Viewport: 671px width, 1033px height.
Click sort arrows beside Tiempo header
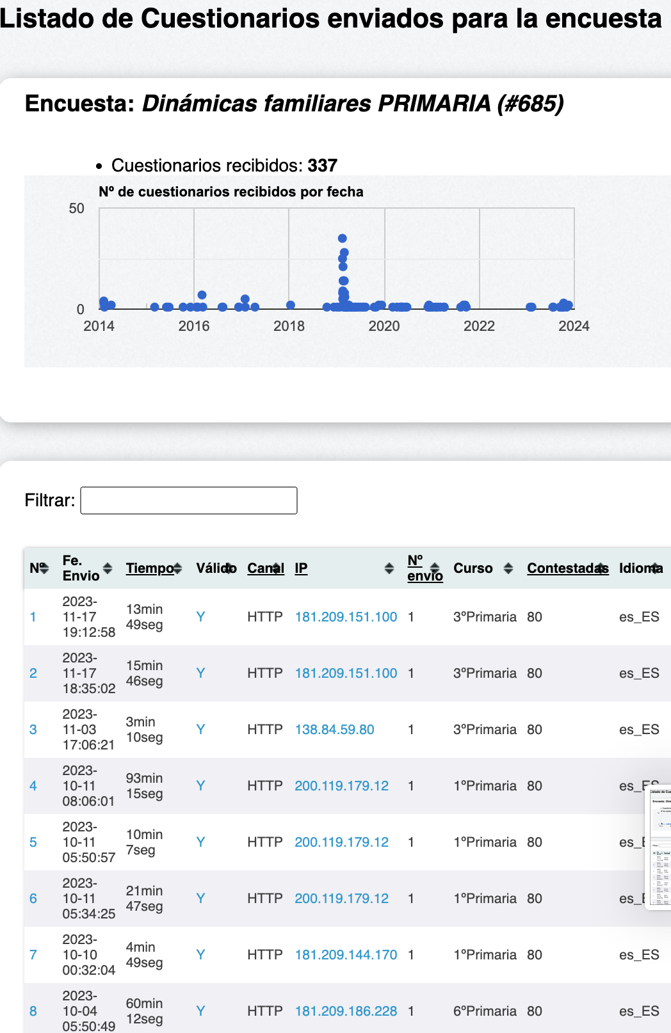(178, 568)
